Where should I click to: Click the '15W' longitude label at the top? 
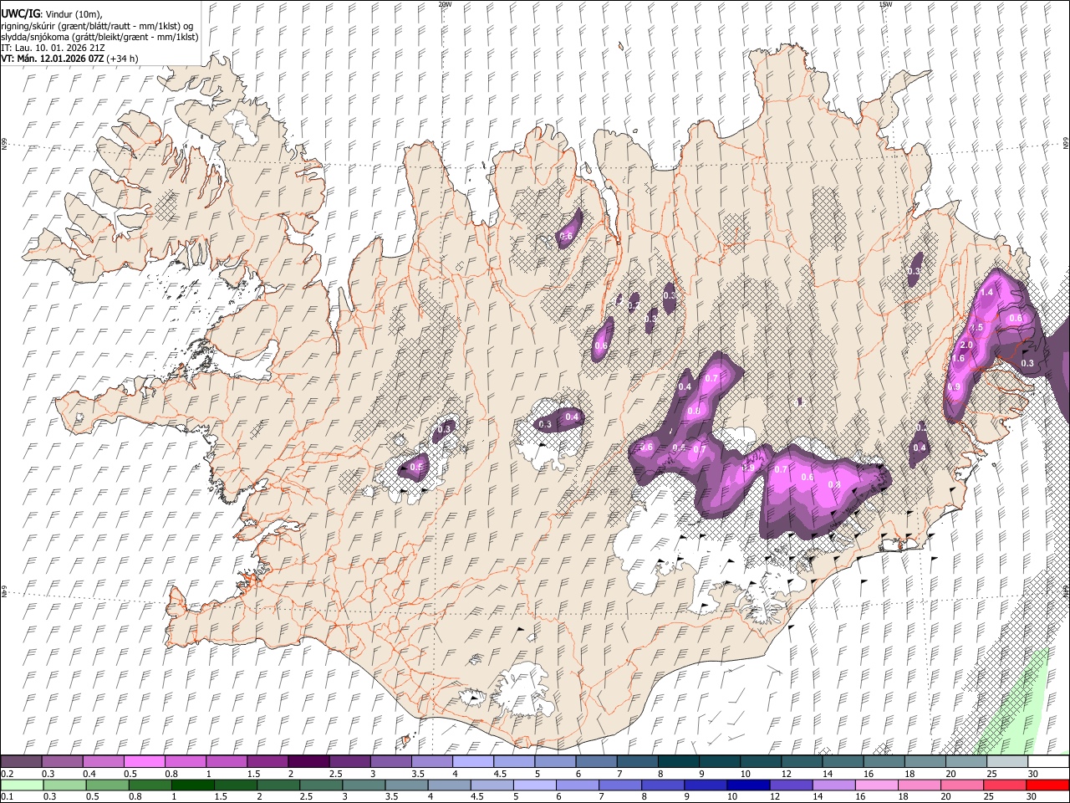[885, 4]
